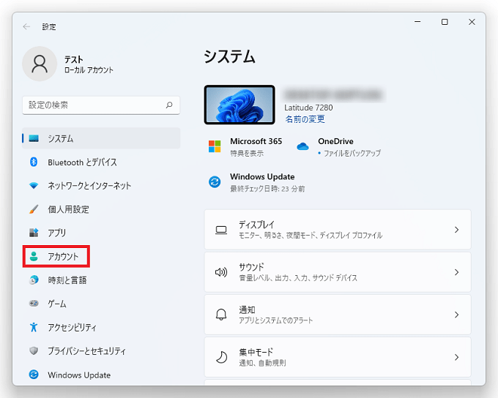Click the Latitude 7280 device label
Viewport: 498px width, 398px height.
click(308, 108)
